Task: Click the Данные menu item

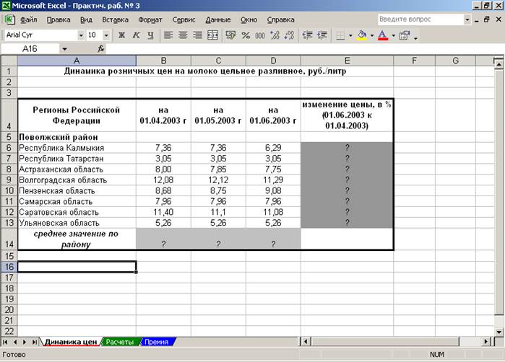Action: coord(217,19)
